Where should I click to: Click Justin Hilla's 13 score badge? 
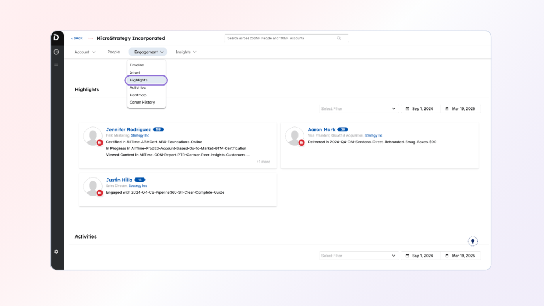point(140,180)
